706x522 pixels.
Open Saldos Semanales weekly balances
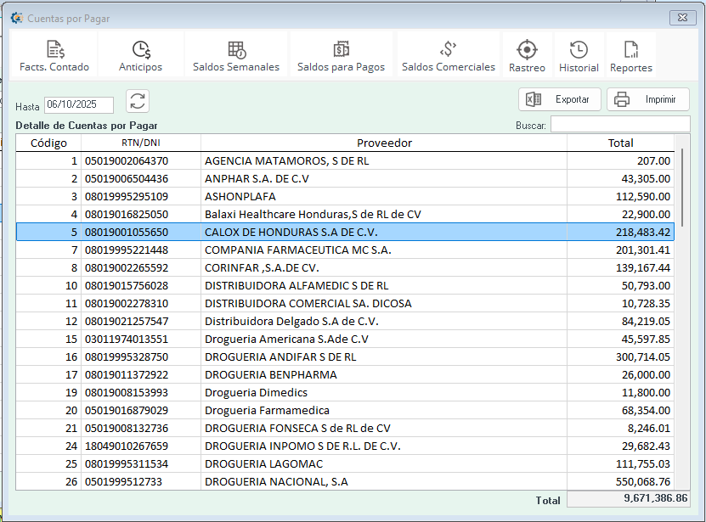pyautogui.click(x=236, y=56)
